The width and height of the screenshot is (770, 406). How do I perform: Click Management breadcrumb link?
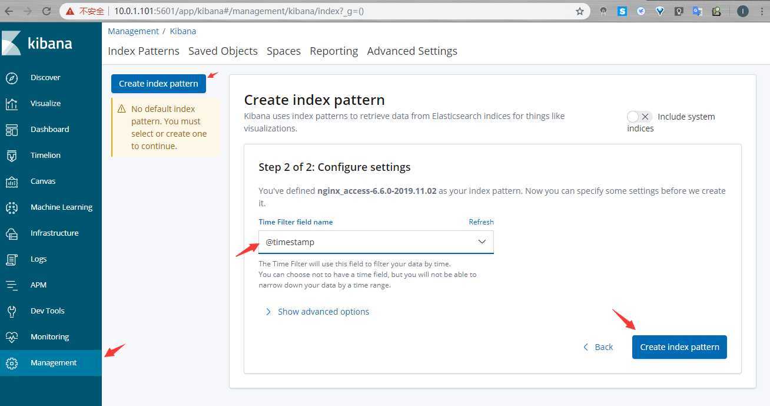[x=133, y=31]
